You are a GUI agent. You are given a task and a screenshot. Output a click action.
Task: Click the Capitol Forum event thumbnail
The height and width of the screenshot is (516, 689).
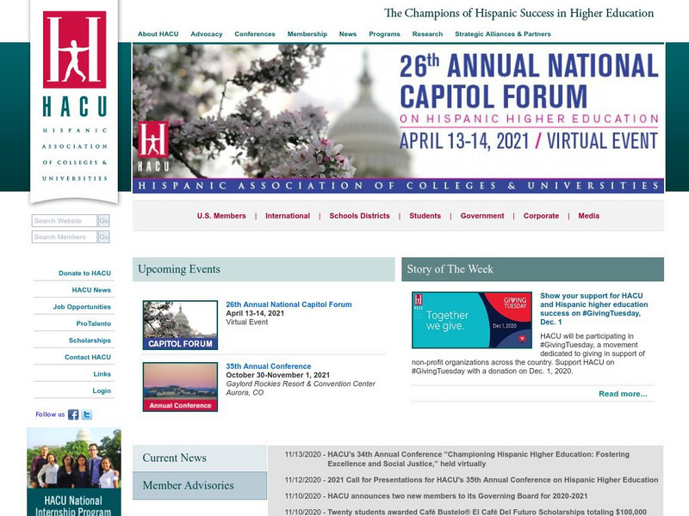click(x=180, y=325)
